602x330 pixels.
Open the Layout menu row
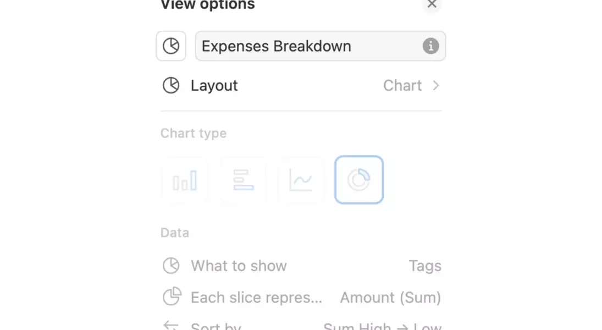pos(301,85)
